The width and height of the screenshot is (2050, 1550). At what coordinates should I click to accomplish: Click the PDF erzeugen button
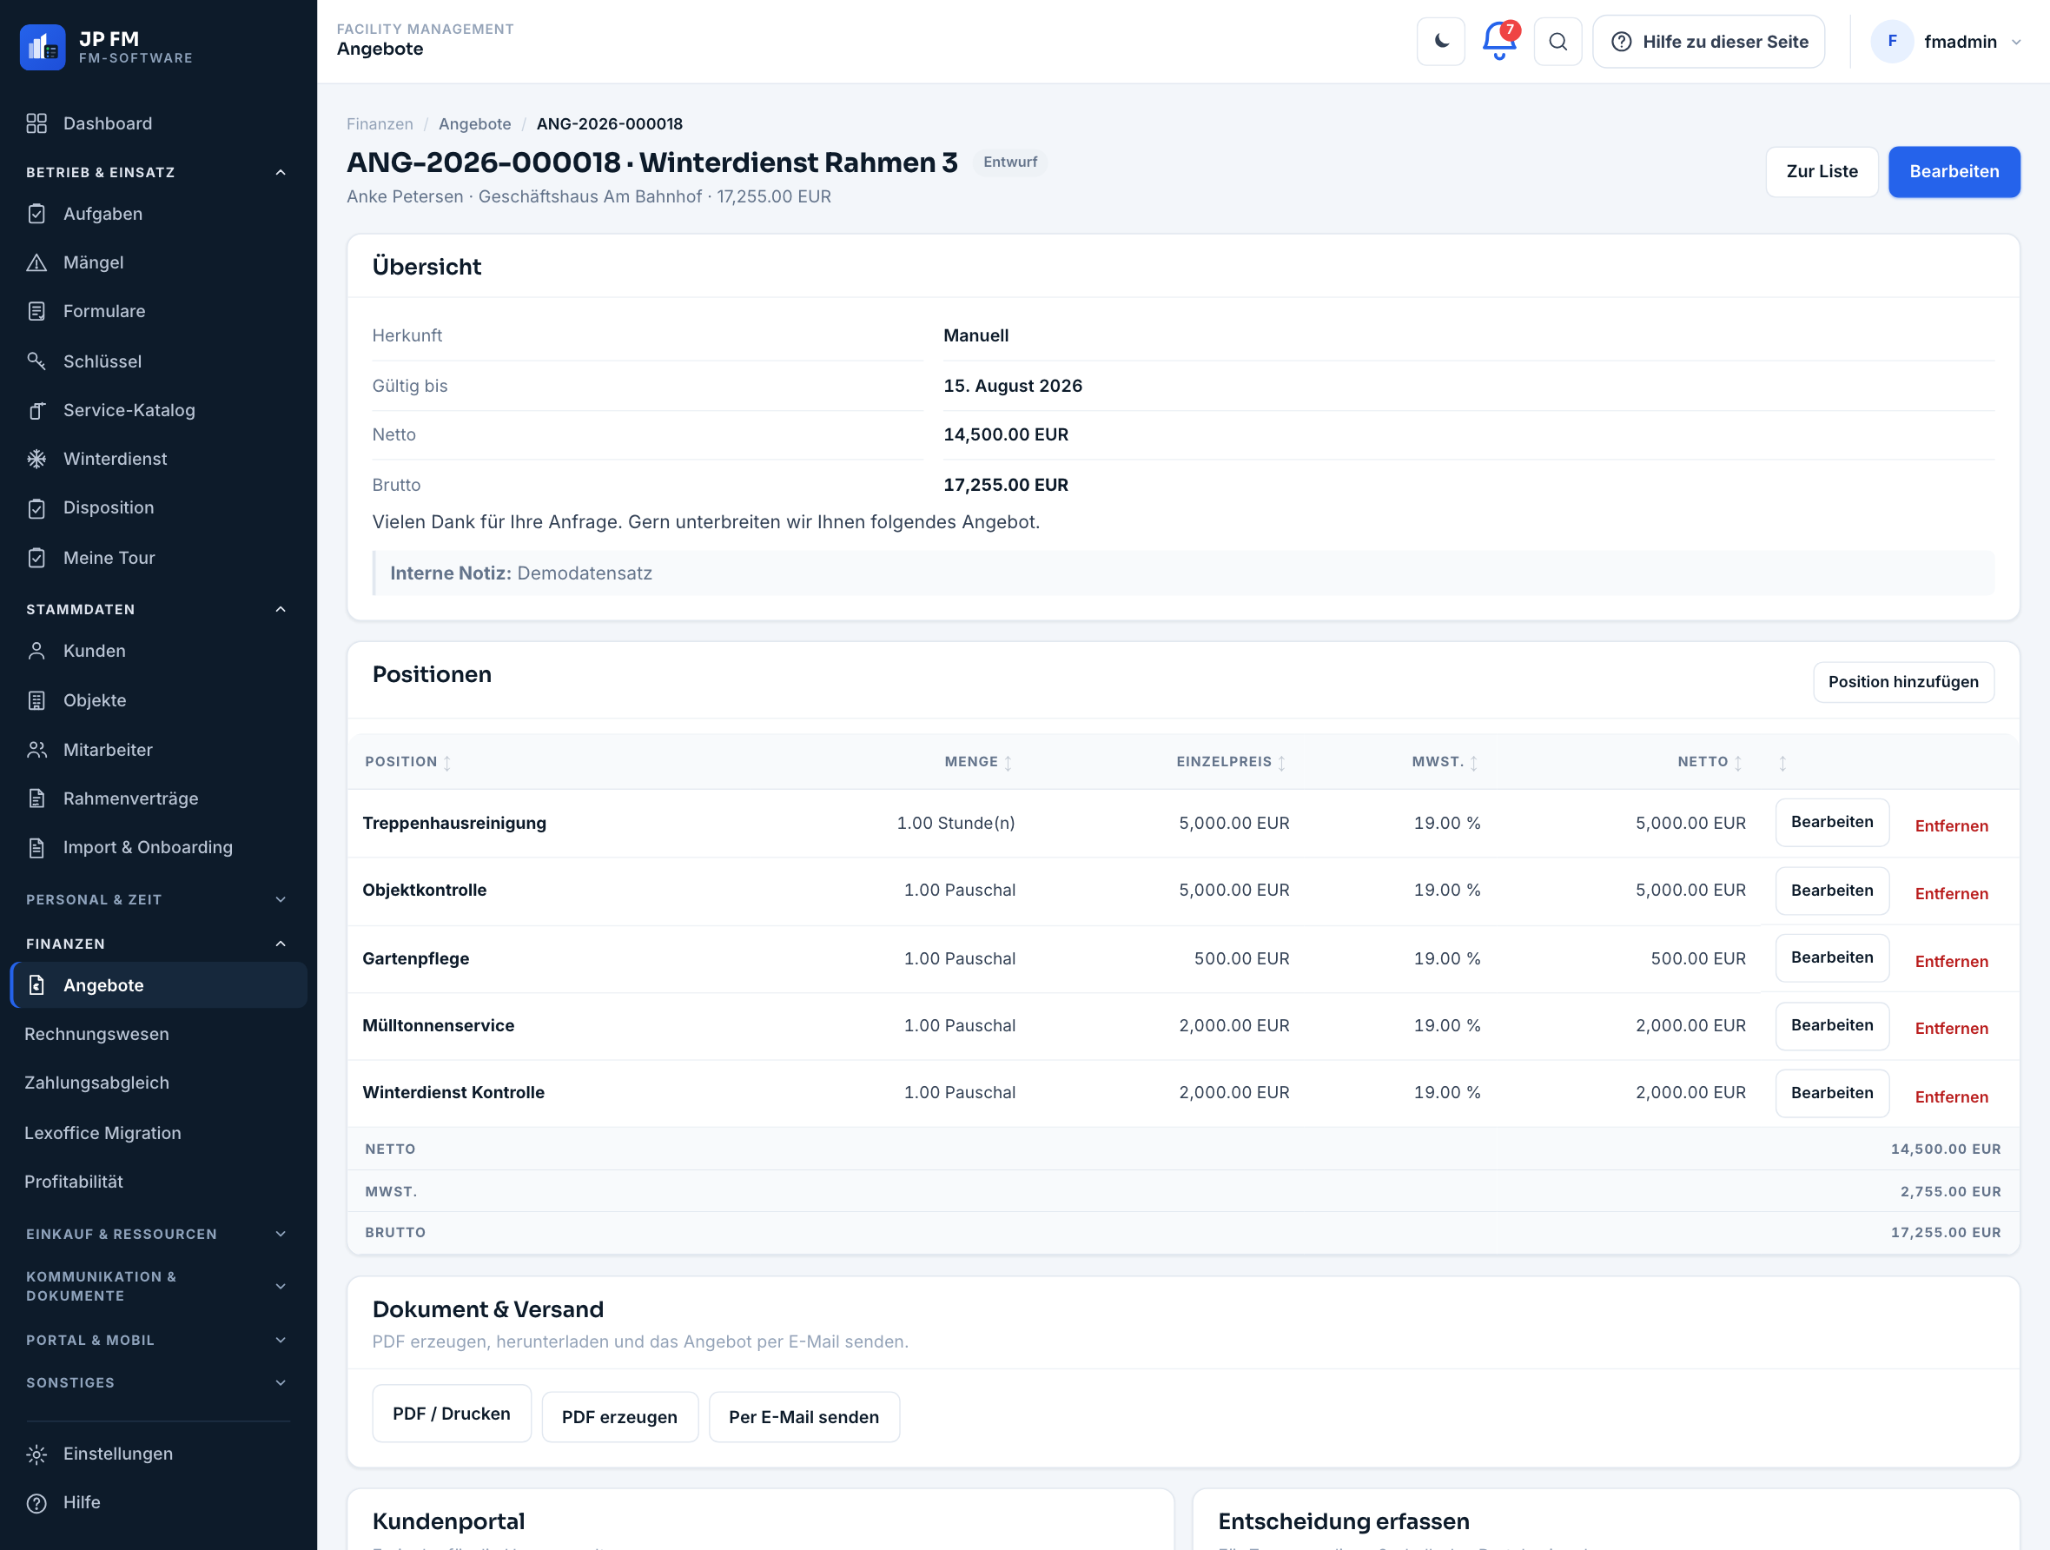[x=619, y=1417]
